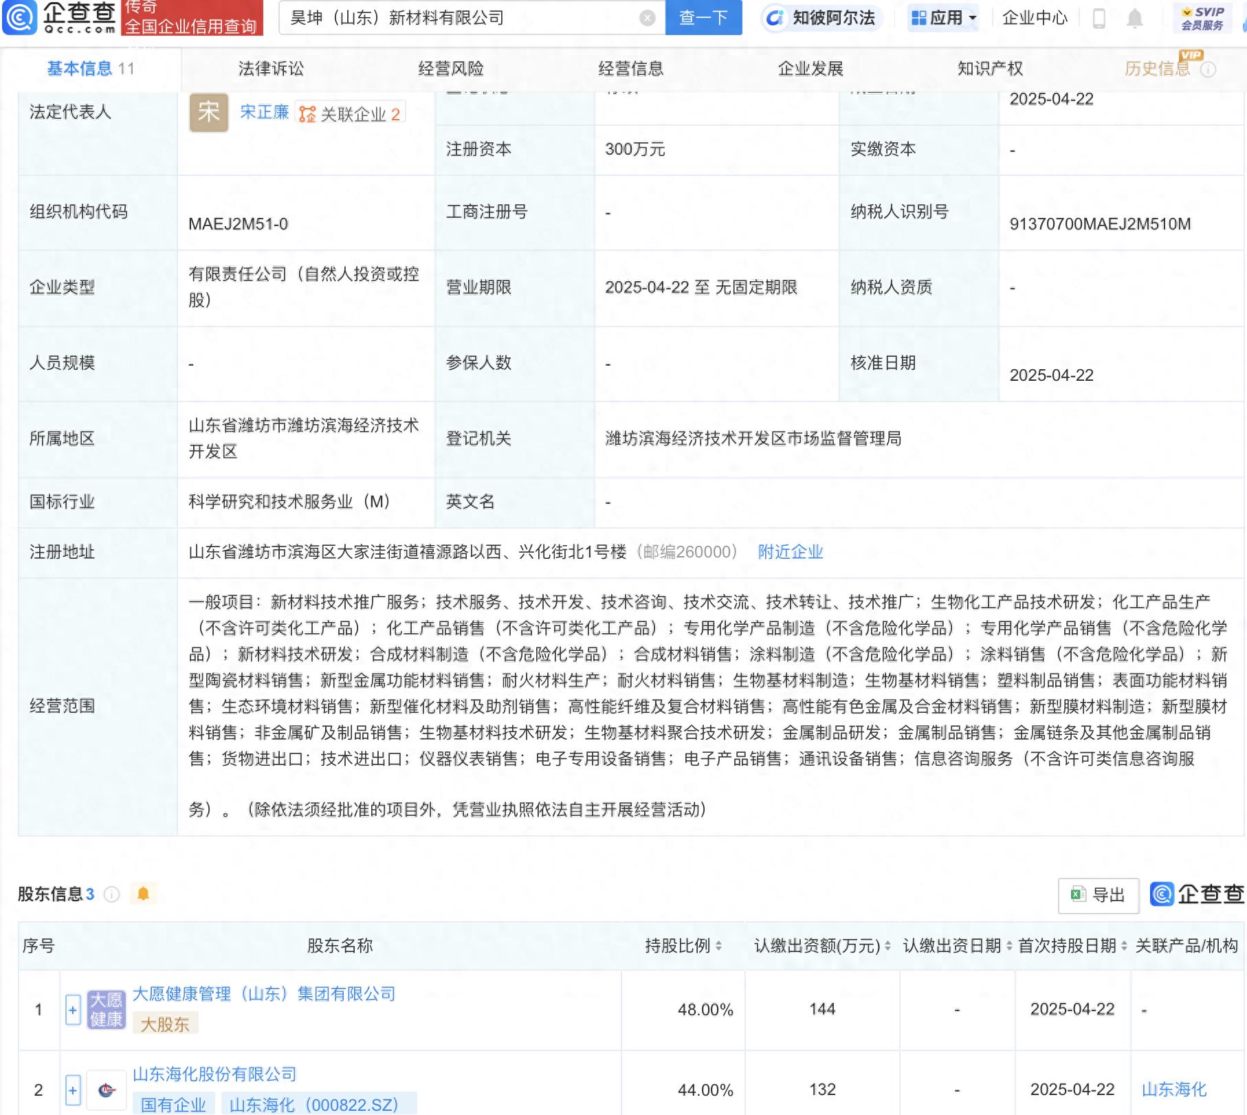Click the 大股东 tag
The width and height of the screenshot is (1247, 1115).
[165, 1024]
